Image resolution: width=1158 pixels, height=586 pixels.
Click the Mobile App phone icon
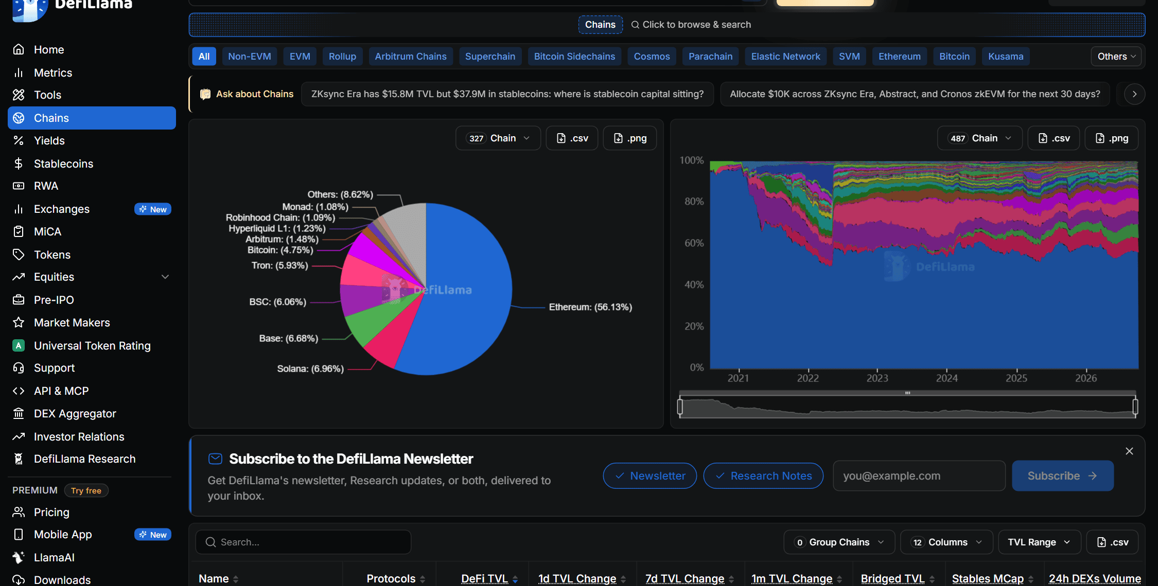tap(19, 534)
